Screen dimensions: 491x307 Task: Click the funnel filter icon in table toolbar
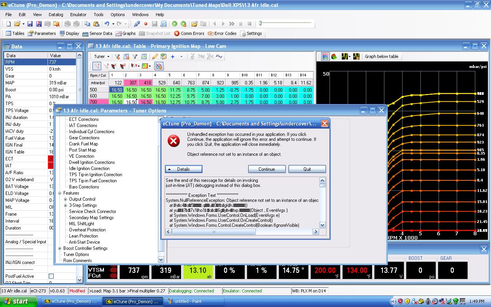point(135,56)
